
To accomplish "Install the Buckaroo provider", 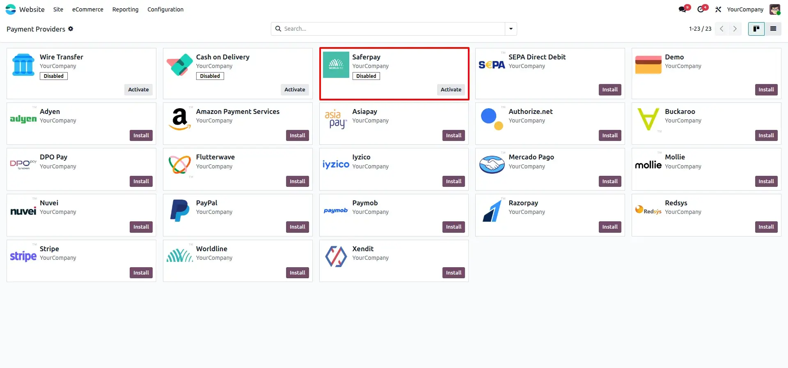I will pos(766,136).
